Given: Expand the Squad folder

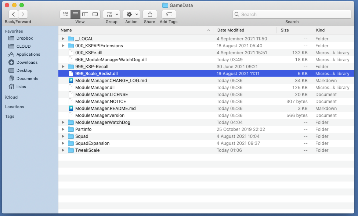Looking at the screenshot, I should click(63, 136).
